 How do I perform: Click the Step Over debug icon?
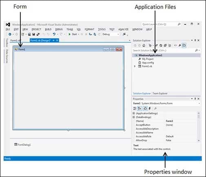(x=95, y=34)
